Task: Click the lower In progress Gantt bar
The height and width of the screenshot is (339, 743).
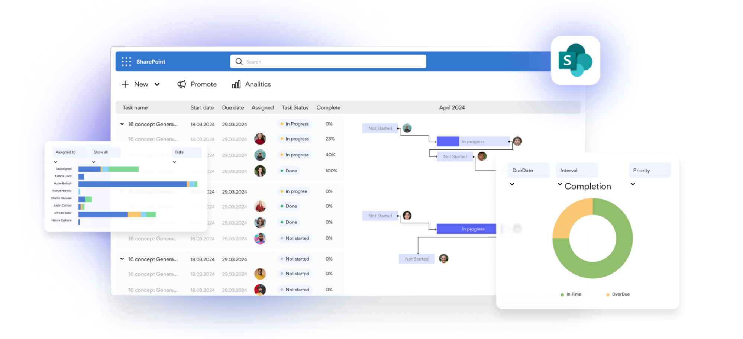Action: tap(466, 229)
